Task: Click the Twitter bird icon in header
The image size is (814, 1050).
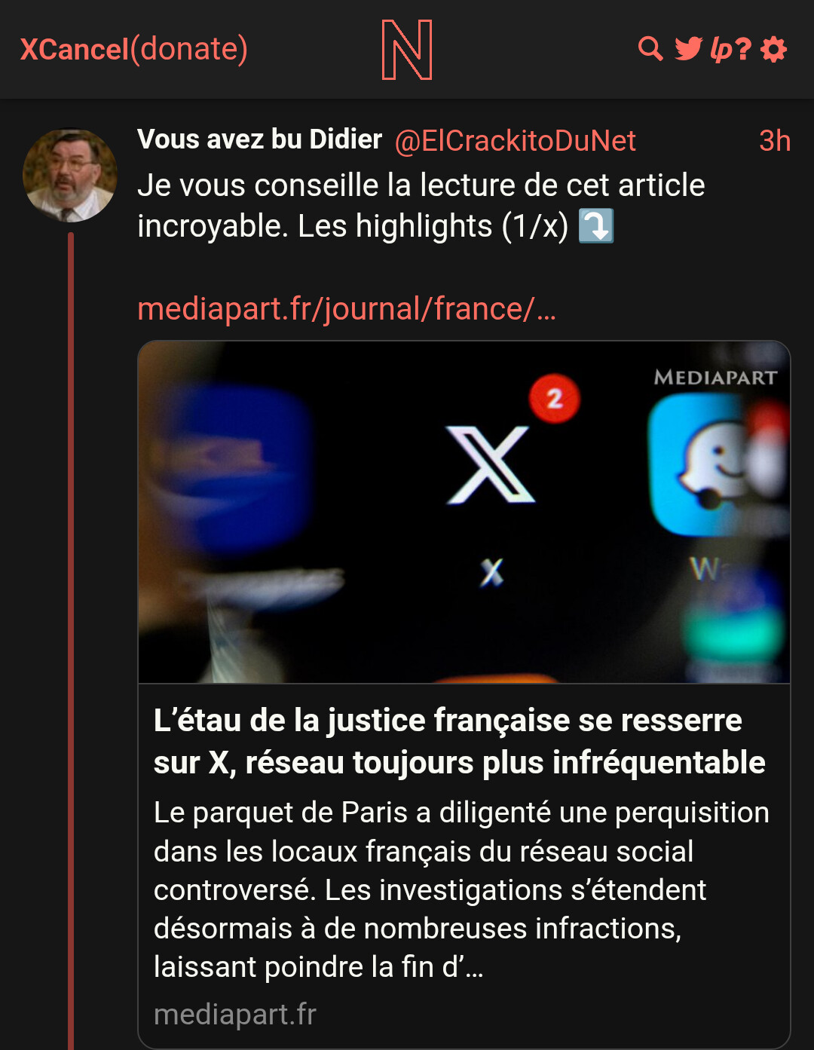Action: [688, 49]
